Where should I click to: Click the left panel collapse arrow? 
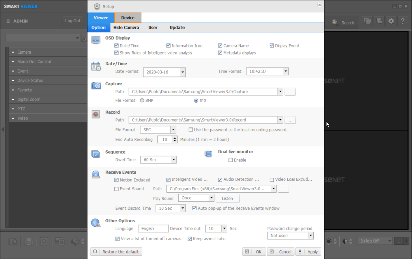(x=3, y=129)
